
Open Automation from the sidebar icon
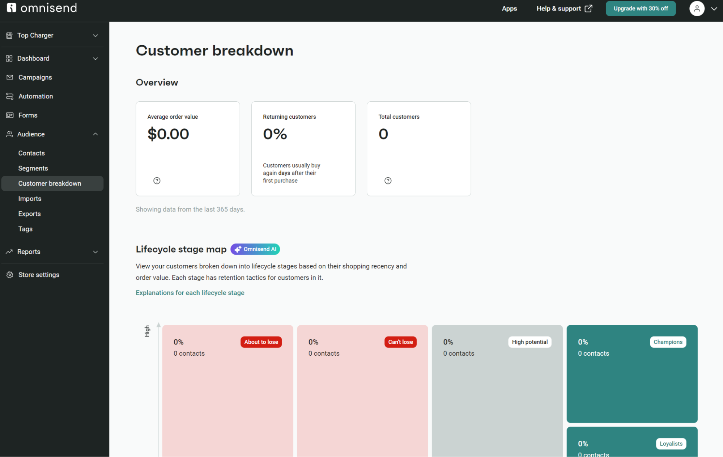click(x=9, y=96)
